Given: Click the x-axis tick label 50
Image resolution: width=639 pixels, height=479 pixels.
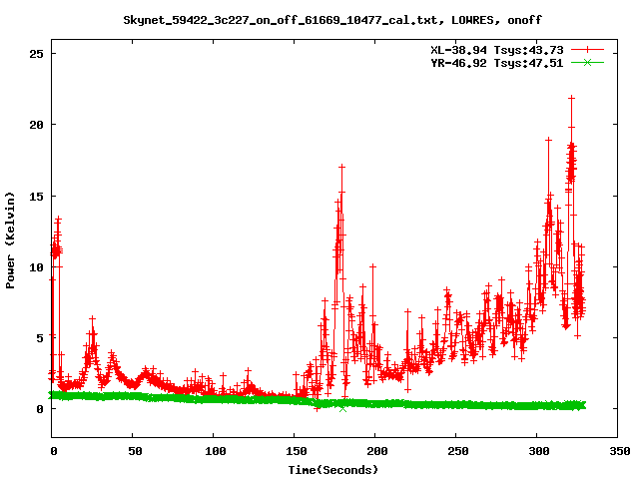Looking at the screenshot, I should pyautogui.click(x=135, y=451).
